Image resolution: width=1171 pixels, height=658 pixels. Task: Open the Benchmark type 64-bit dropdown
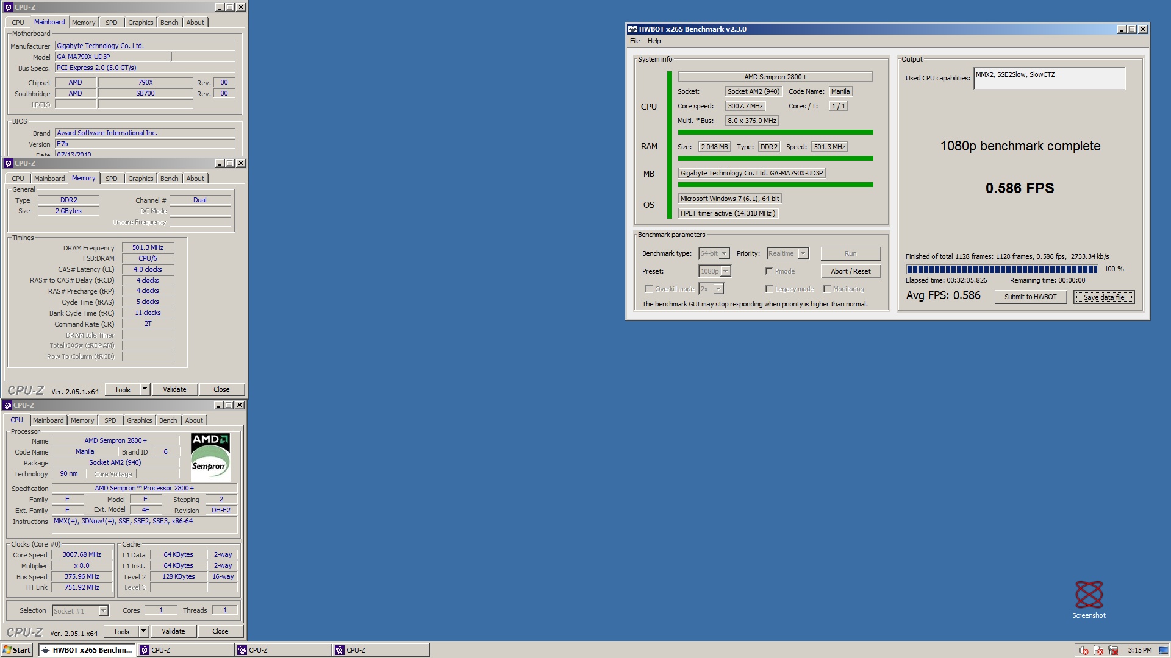pos(714,253)
